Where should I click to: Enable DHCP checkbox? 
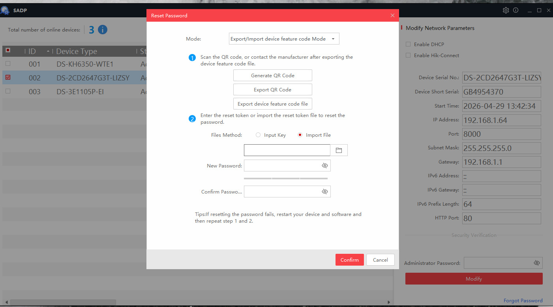pos(408,44)
